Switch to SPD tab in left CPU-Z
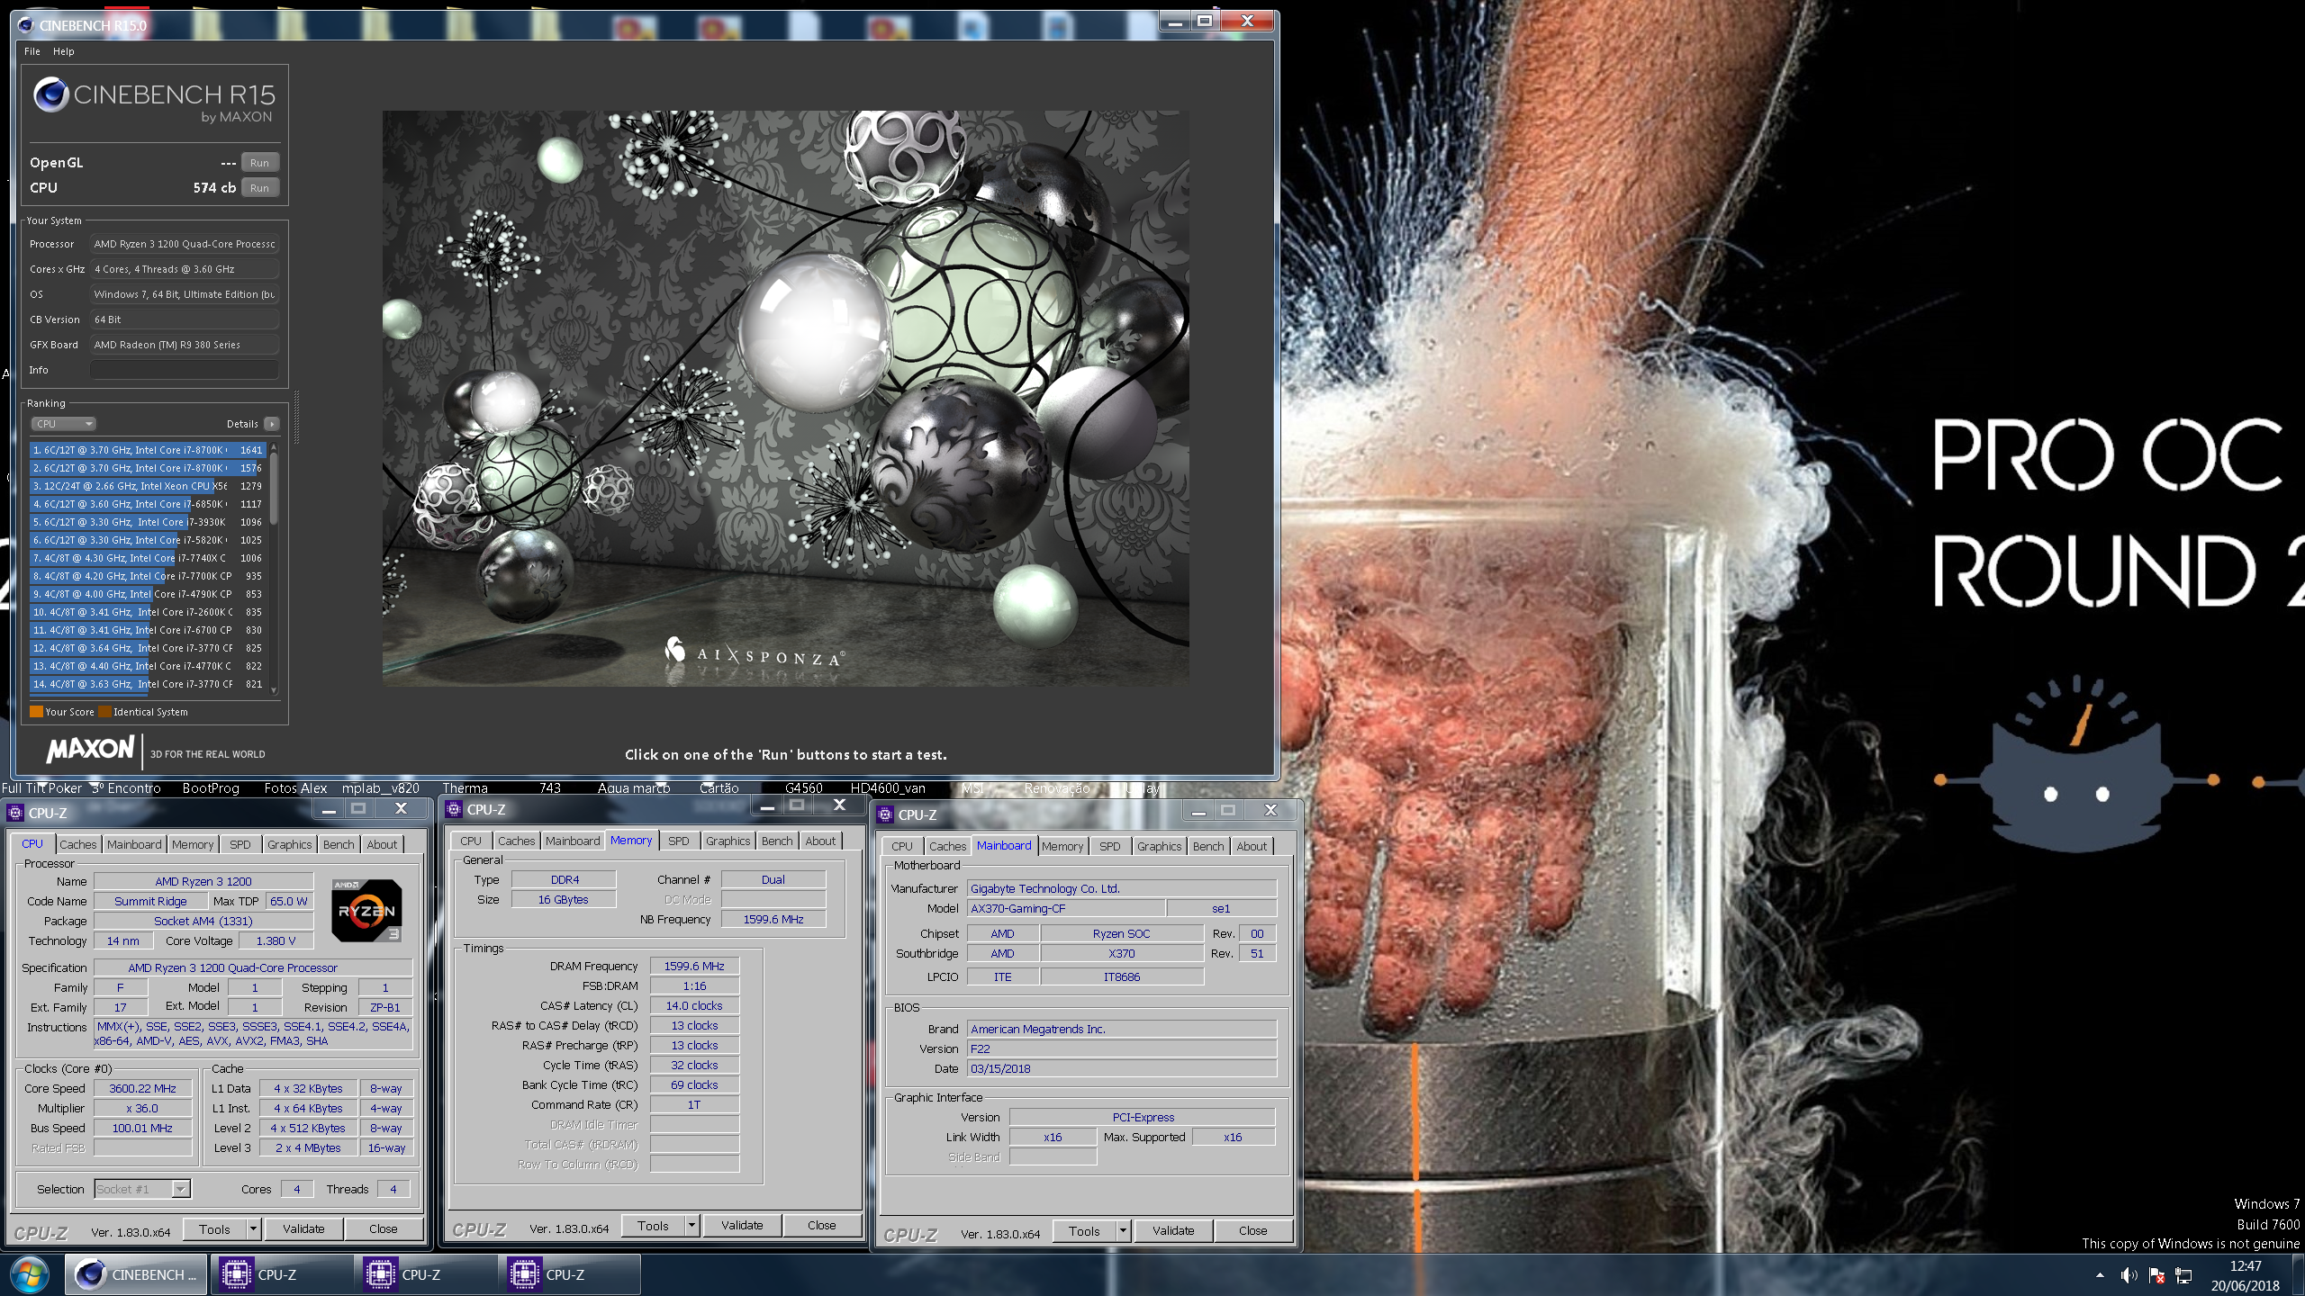Screen dimensions: 2305x1296 tap(240, 844)
